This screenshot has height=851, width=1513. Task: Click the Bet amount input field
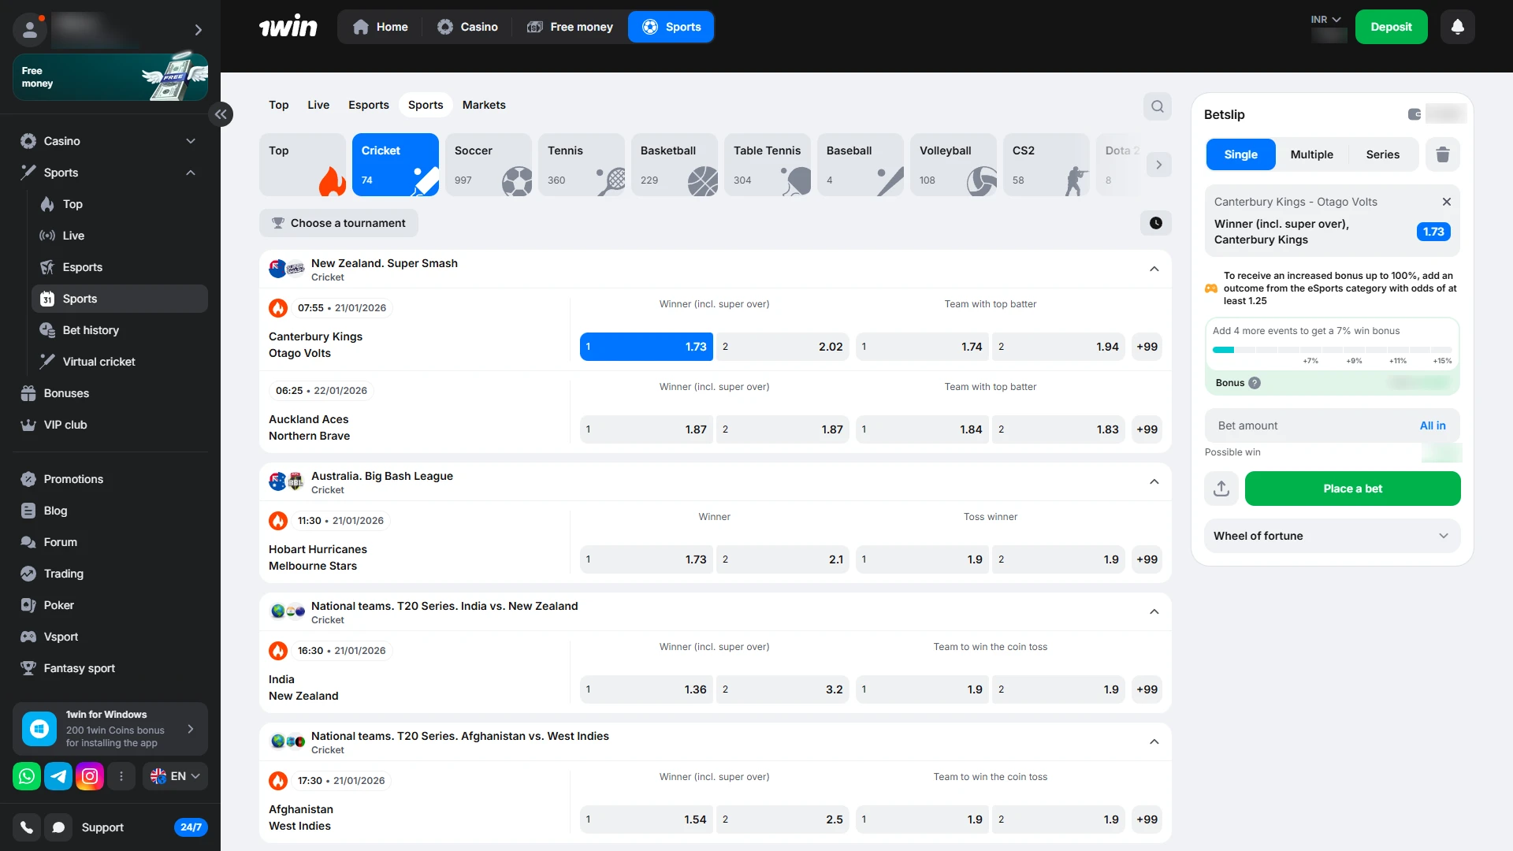(x=1308, y=425)
